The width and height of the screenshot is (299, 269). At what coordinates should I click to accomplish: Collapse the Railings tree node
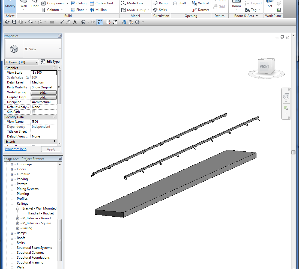tap(12, 204)
